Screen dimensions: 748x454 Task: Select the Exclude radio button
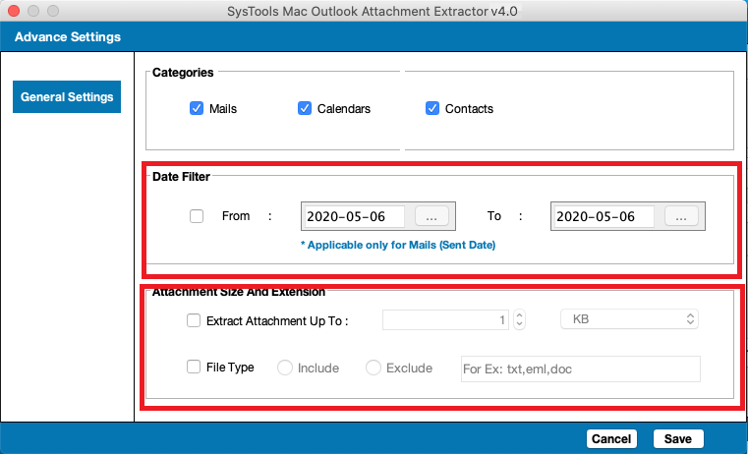[374, 368]
